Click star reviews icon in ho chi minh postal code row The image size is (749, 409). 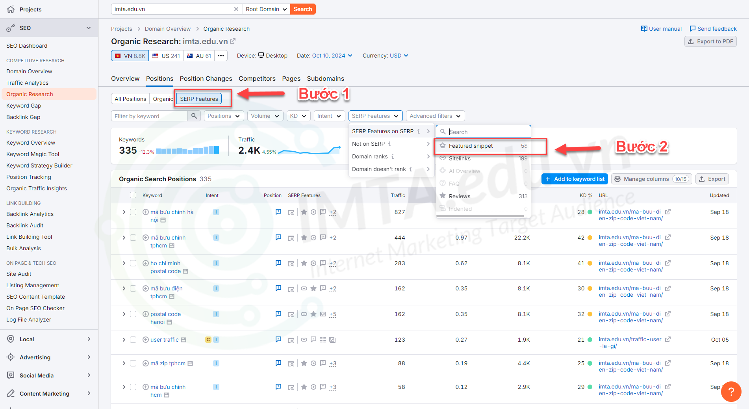point(304,263)
